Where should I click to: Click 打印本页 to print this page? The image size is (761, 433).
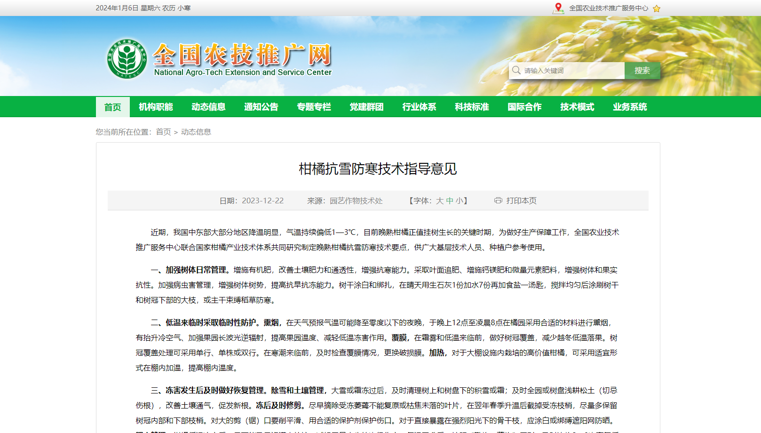522,200
